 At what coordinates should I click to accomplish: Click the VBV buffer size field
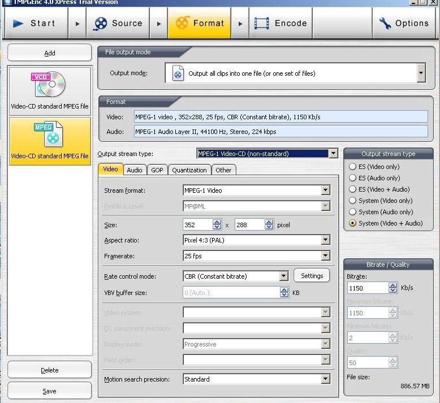pos(231,293)
